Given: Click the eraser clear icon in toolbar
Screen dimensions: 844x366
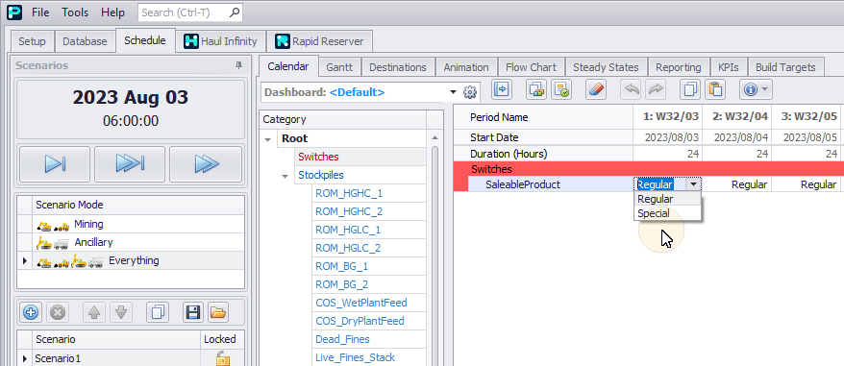Looking at the screenshot, I should 595,89.
